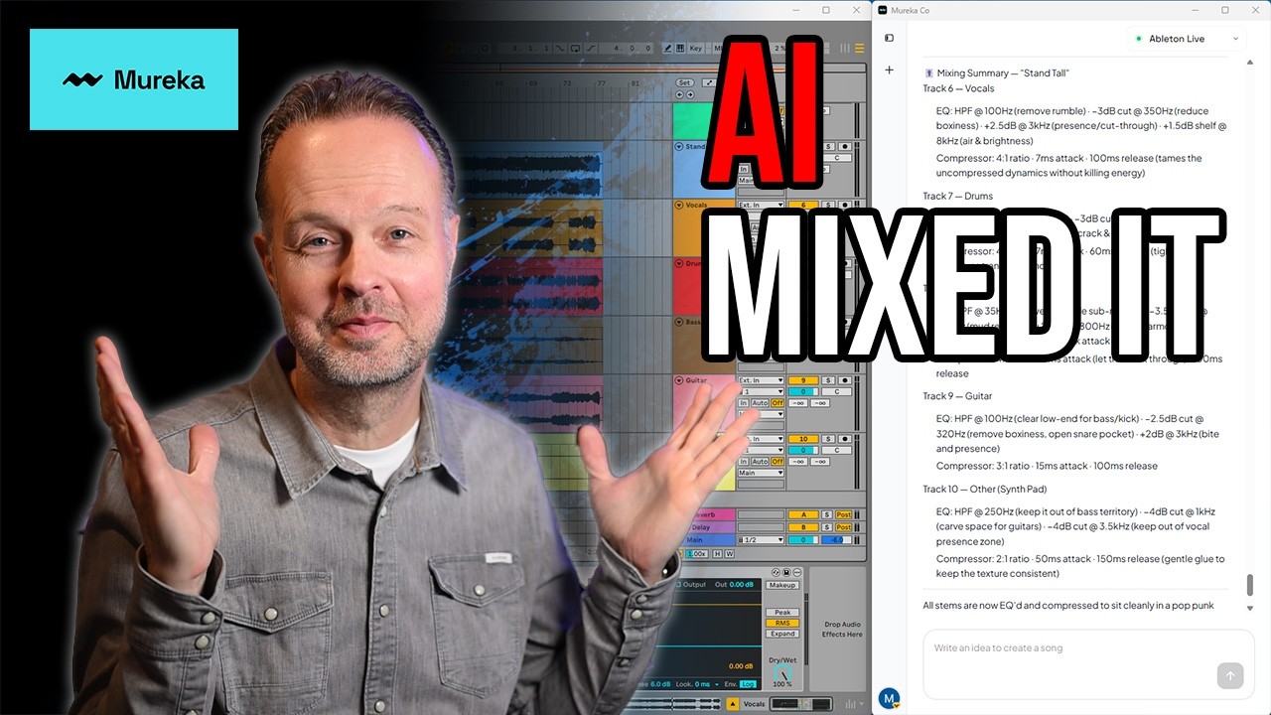
Task: Click the compressor Dry/Wet knob
Action: tap(782, 671)
